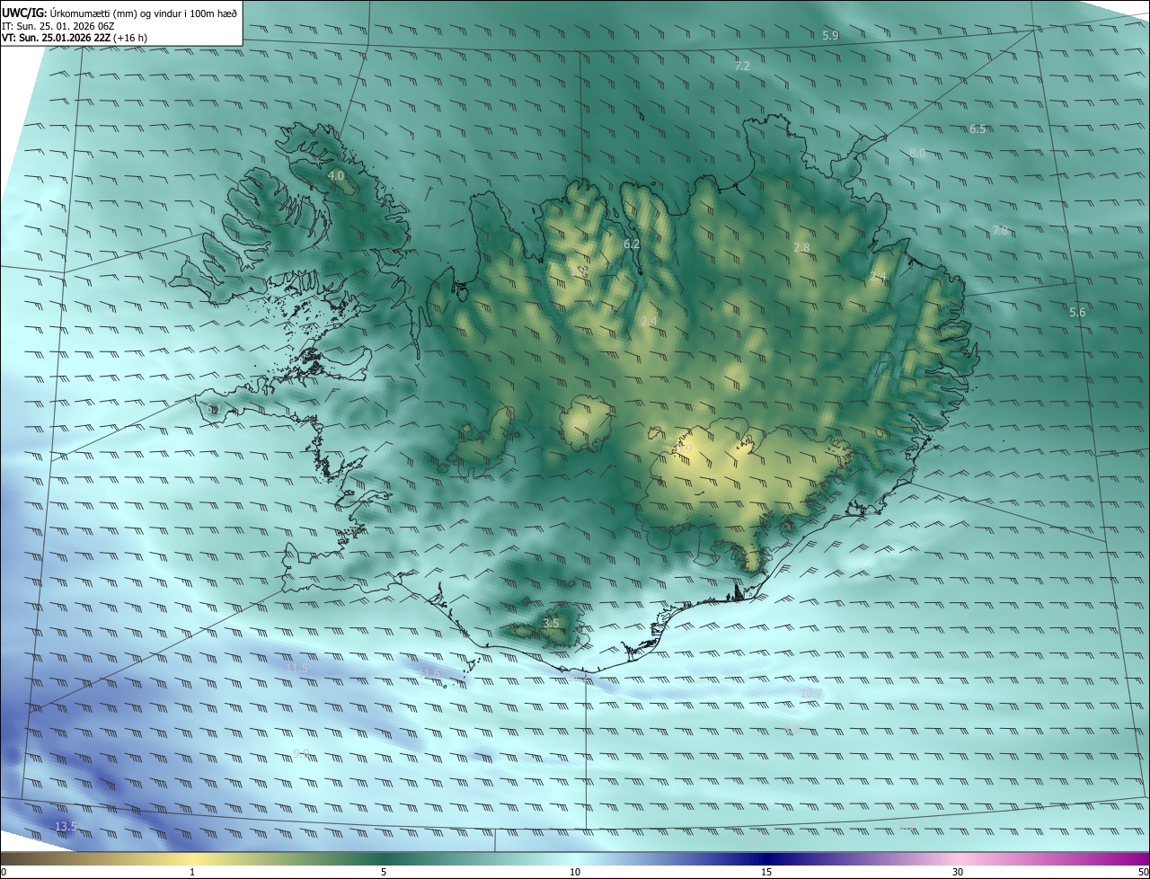
Task: Click the 4.0 label on the Westfjords
Action: tap(336, 175)
